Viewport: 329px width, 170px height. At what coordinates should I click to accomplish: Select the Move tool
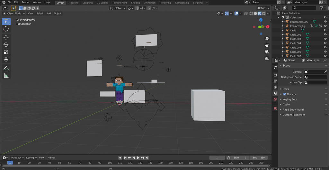point(6,37)
